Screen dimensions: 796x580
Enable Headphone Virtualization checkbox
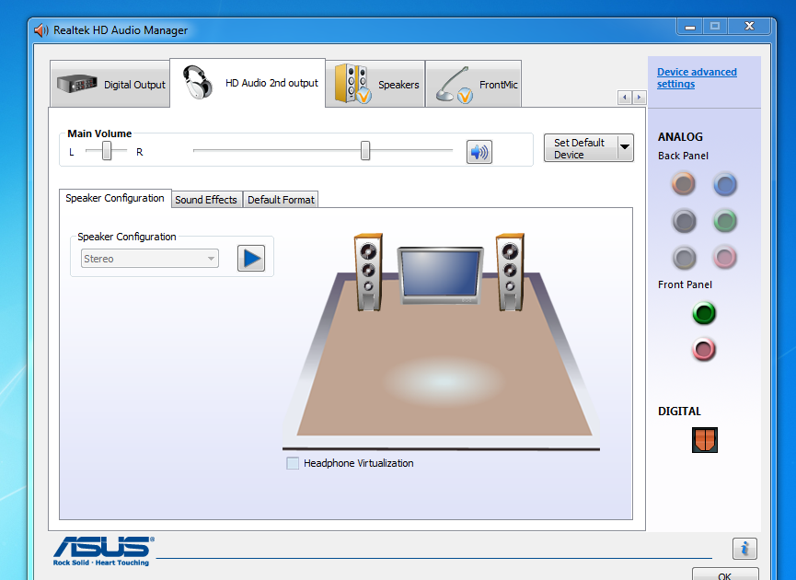coord(293,463)
